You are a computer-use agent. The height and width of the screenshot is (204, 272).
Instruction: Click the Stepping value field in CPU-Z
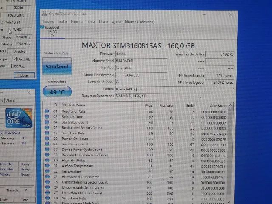(24, 138)
